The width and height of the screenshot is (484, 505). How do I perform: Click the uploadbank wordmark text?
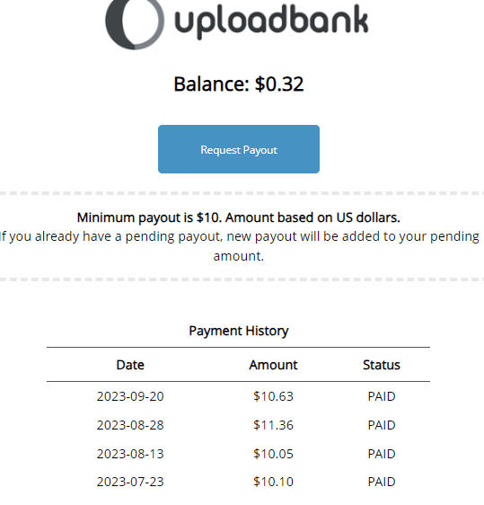(x=271, y=21)
